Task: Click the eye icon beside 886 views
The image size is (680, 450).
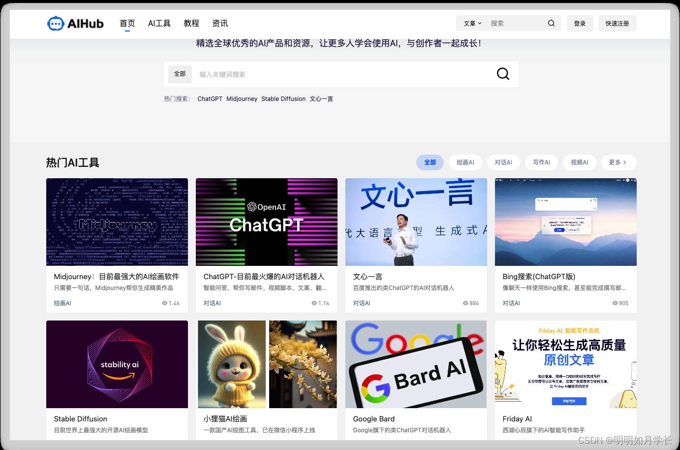Action: click(465, 303)
